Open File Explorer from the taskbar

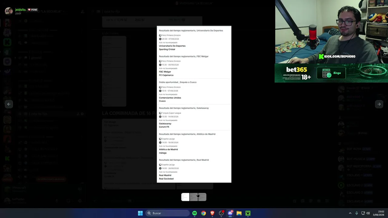[x=239, y=213]
